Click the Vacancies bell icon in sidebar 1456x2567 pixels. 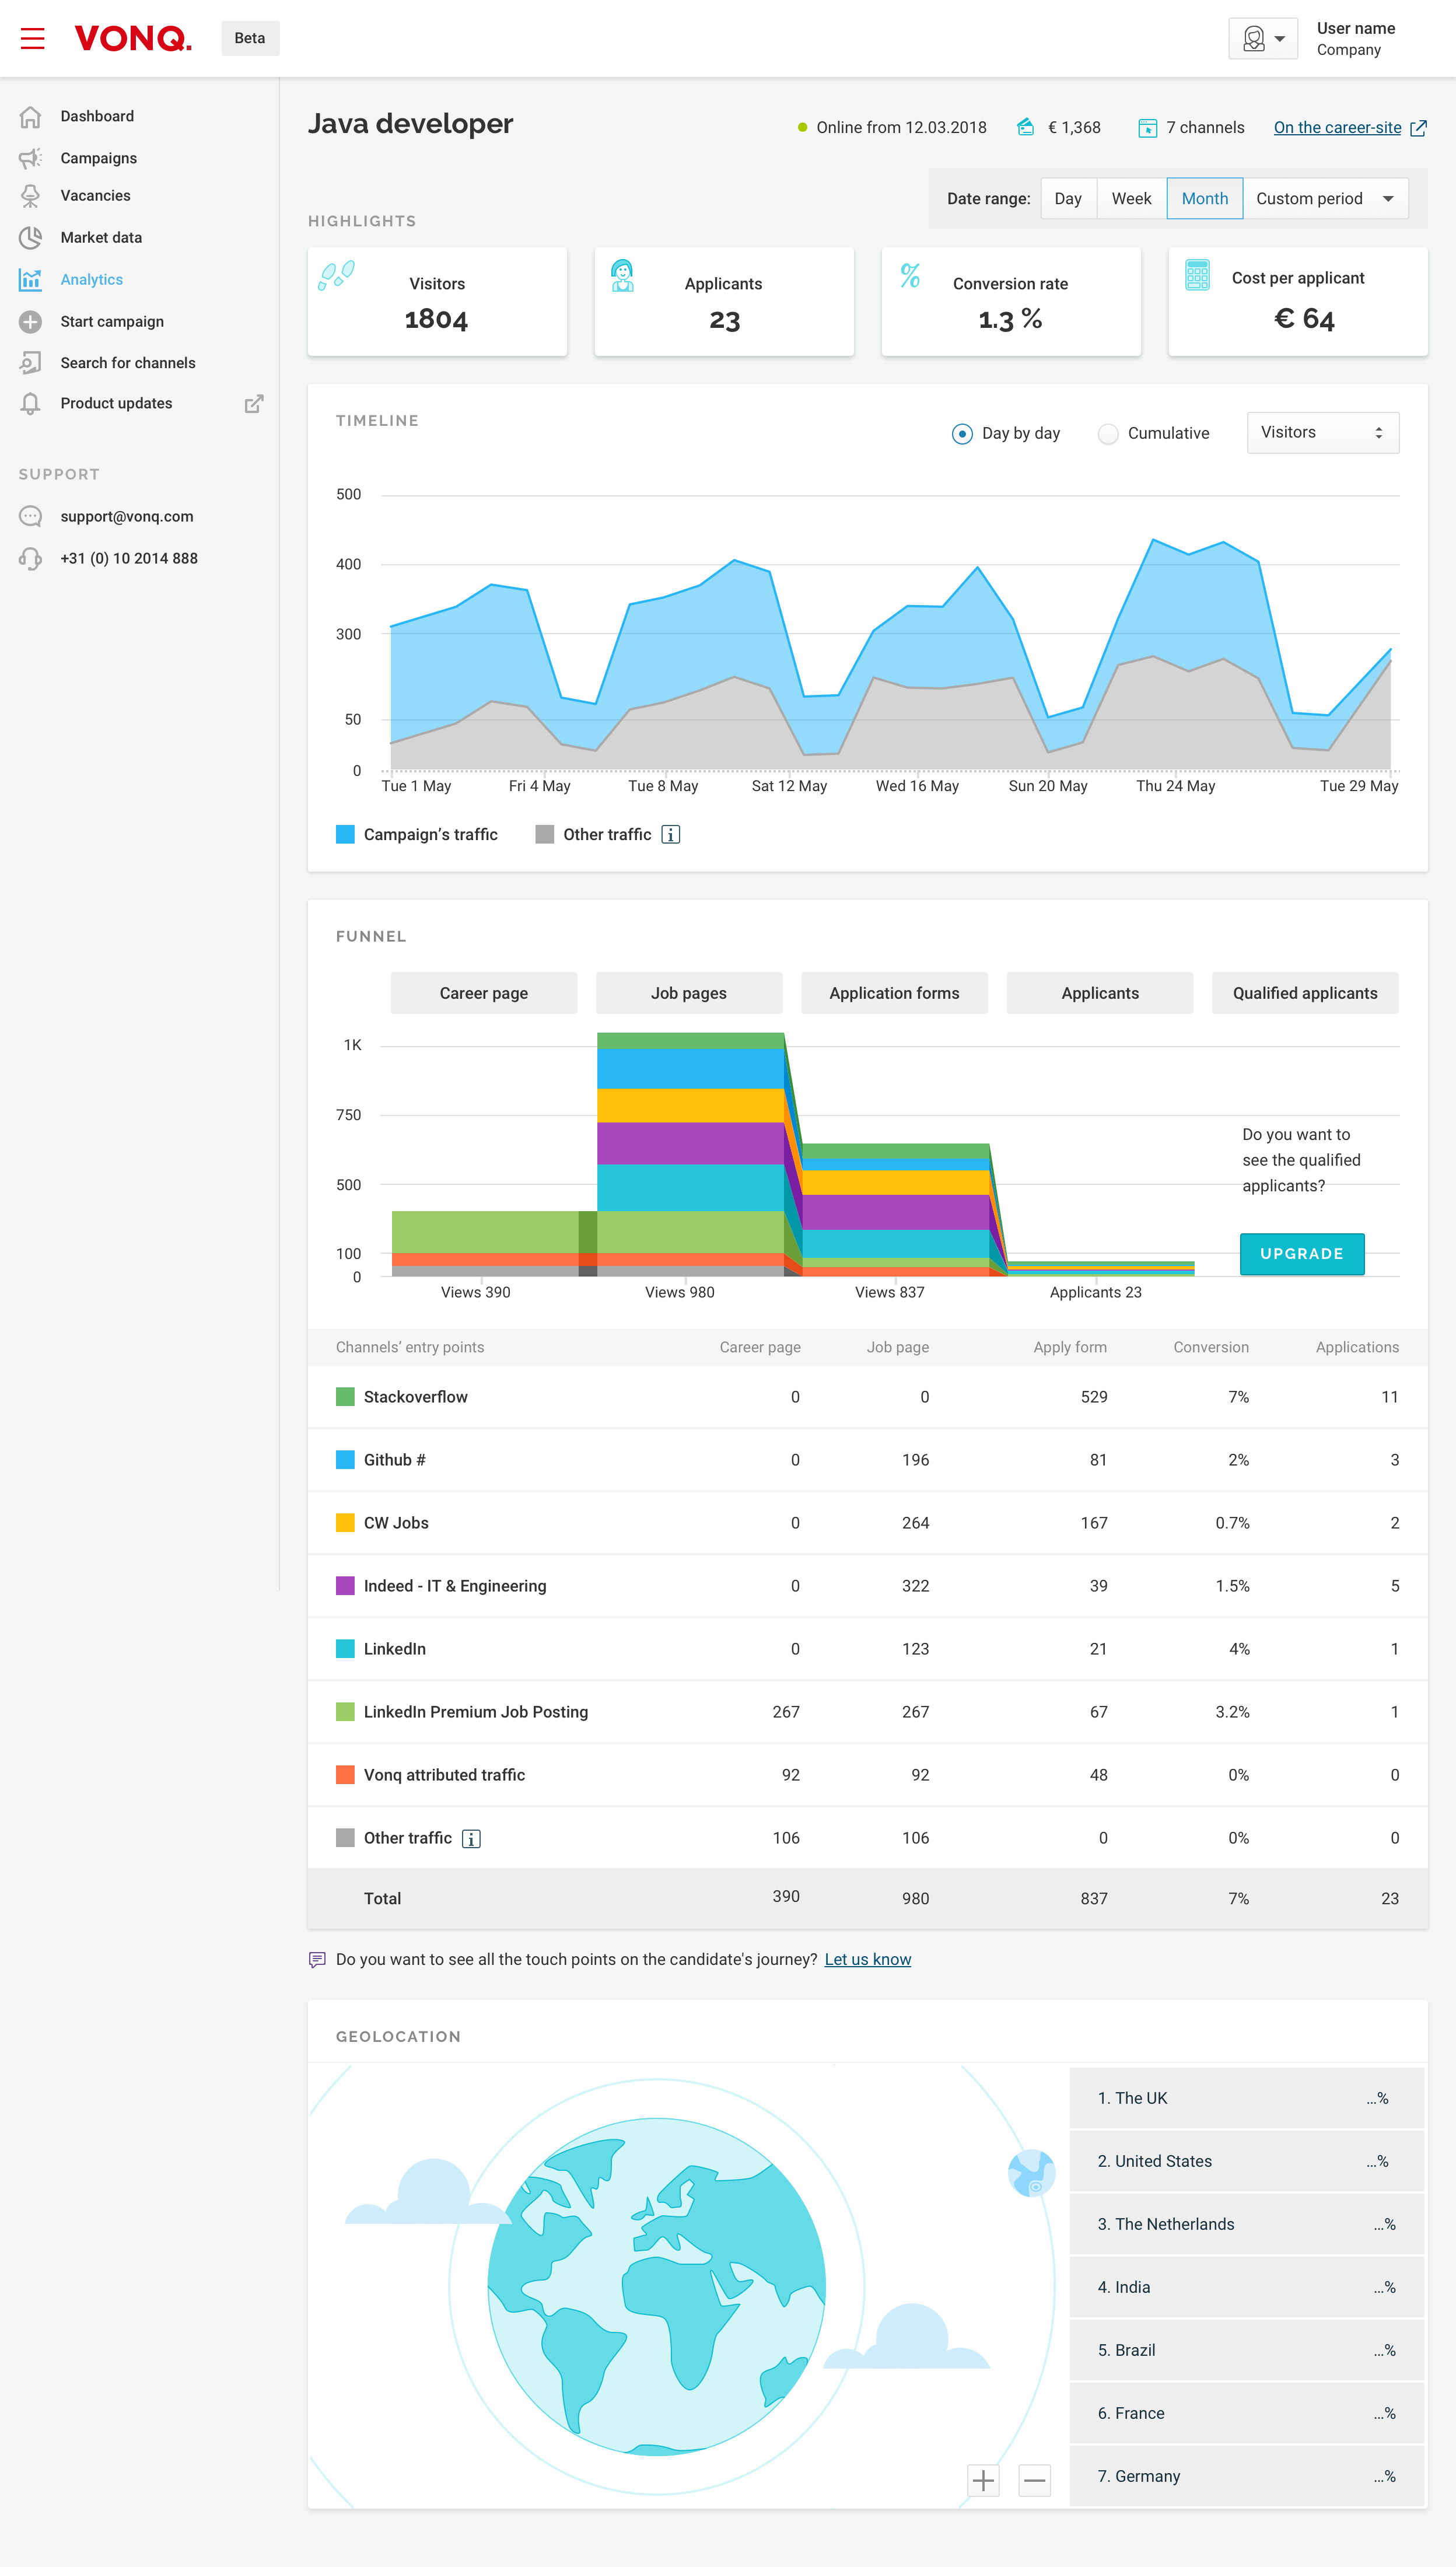coord(30,195)
